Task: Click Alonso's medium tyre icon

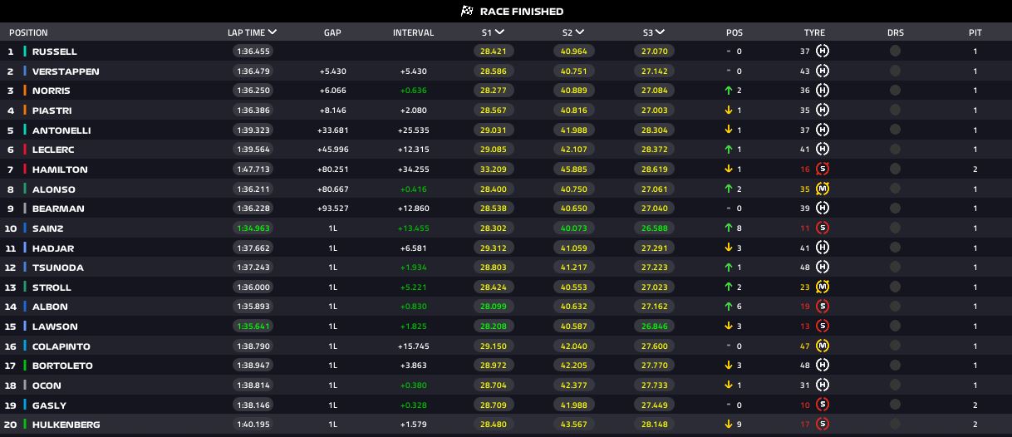Action: click(823, 189)
